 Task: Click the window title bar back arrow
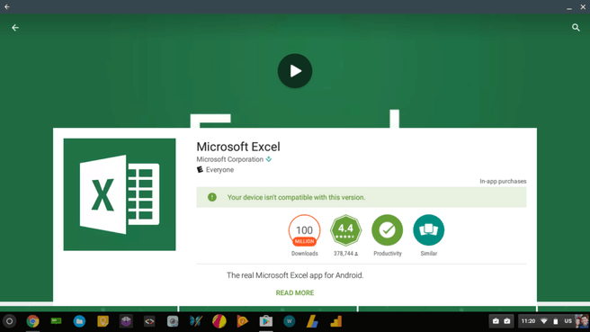pyautogui.click(x=7, y=7)
